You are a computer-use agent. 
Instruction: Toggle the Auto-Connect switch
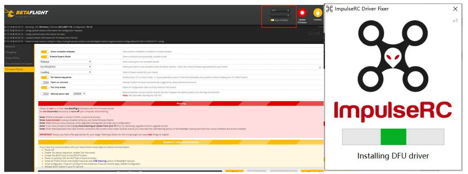coord(272,20)
